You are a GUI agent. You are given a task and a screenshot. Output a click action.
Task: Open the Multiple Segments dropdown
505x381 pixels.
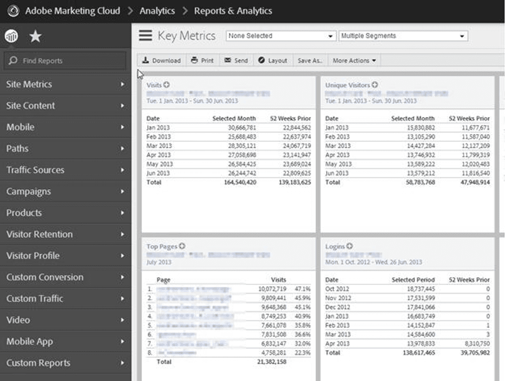coord(403,36)
